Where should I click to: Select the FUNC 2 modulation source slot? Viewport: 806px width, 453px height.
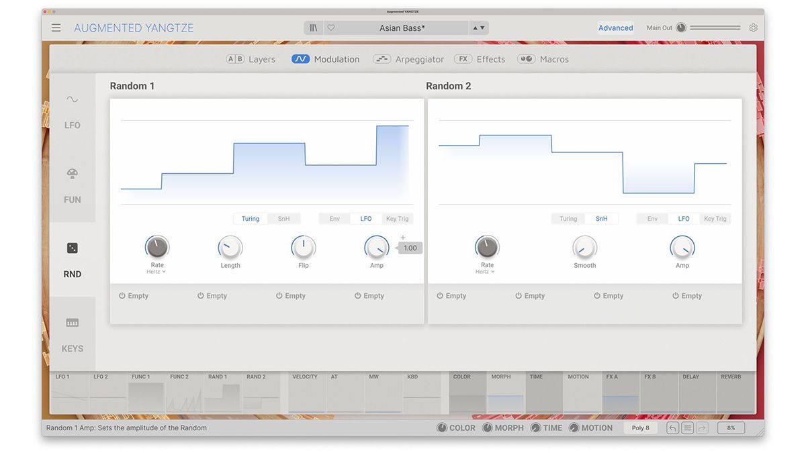[185, 392]
